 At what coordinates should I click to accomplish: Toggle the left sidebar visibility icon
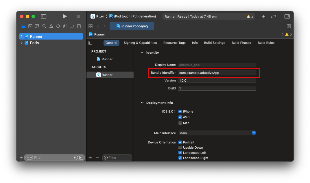point(43,16)
